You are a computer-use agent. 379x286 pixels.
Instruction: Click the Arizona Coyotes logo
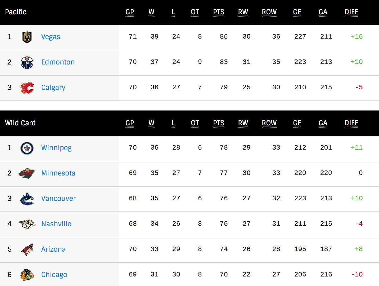coord(27,250)
